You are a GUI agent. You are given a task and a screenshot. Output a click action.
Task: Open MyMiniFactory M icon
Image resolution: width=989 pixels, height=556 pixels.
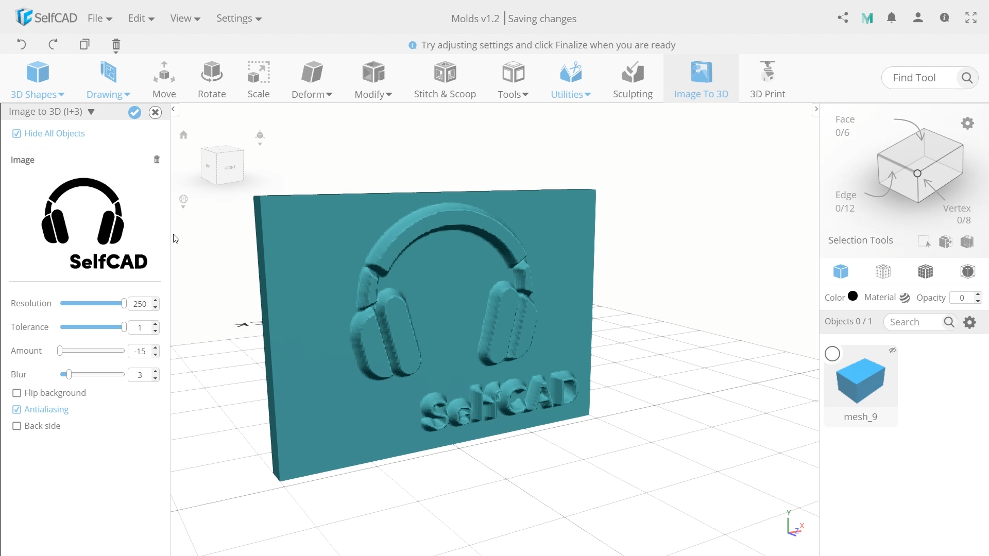pos(867,19)
